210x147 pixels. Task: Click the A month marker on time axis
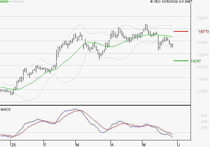112,145
